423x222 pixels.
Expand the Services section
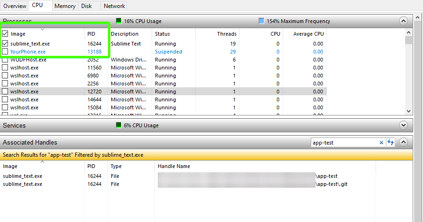point(403,125)
